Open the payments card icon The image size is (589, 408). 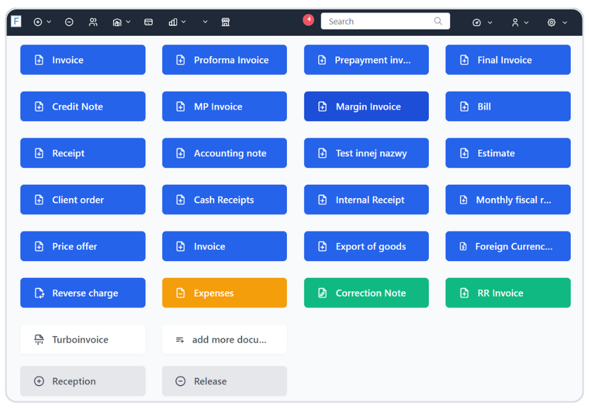pos(148,22)
